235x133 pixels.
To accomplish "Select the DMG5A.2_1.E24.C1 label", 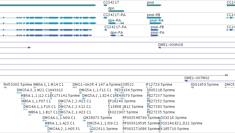I will 98,96.
